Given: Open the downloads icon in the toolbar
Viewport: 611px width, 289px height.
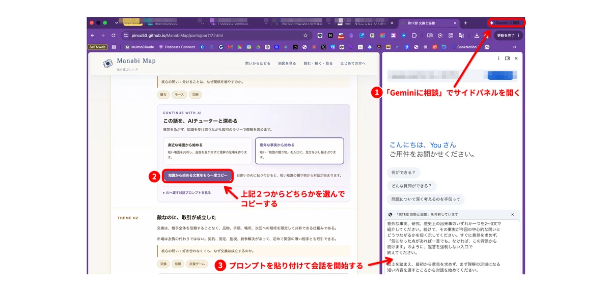Looking at the screenshot, I should (477, 36).
